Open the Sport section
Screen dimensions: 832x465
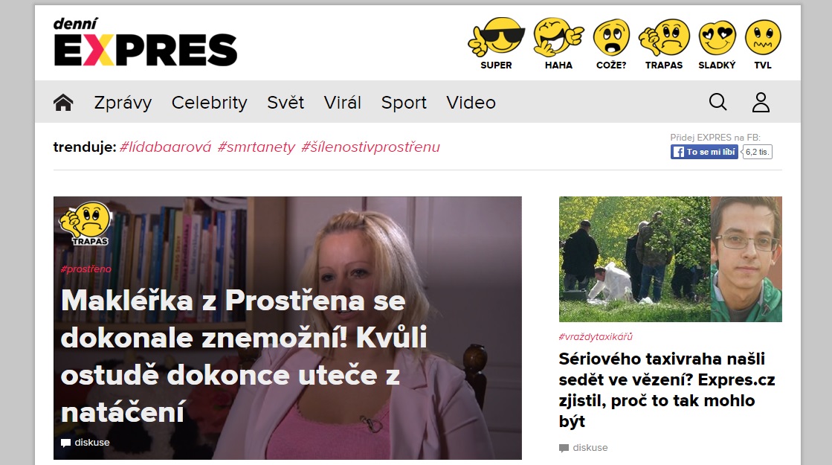(404, 103)
